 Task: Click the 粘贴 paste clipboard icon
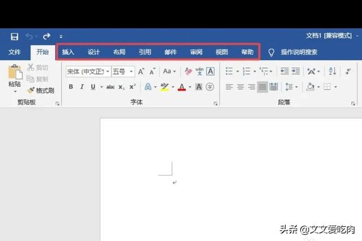pyautogui.click(x=15, y=72)
